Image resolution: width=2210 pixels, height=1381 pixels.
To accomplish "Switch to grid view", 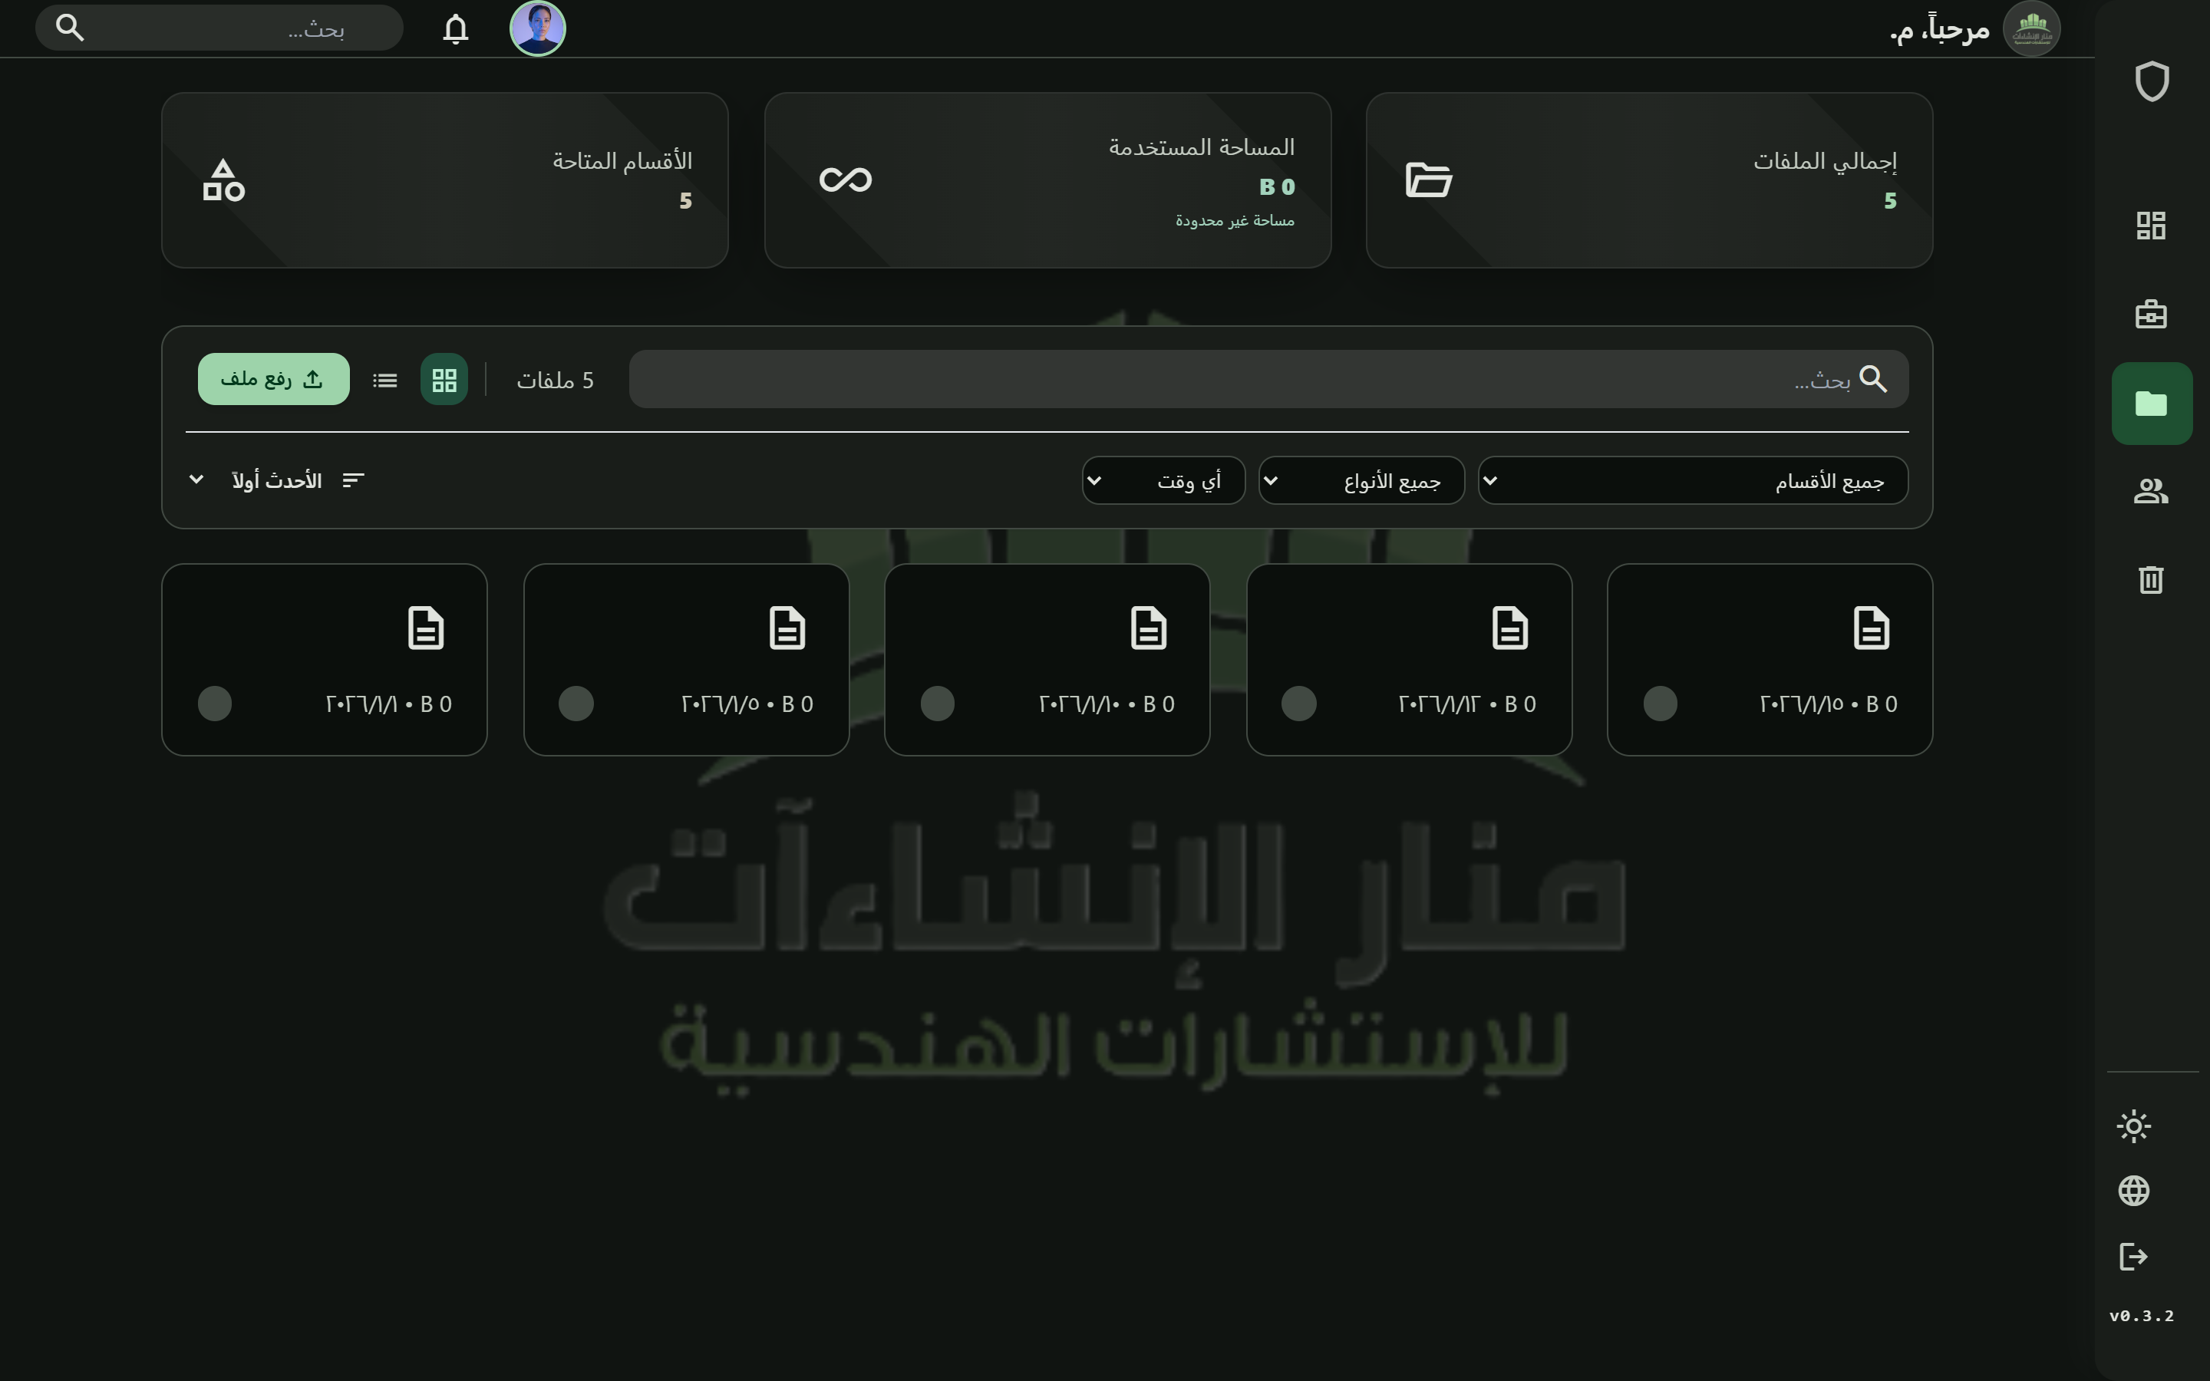I will point(444,380).
